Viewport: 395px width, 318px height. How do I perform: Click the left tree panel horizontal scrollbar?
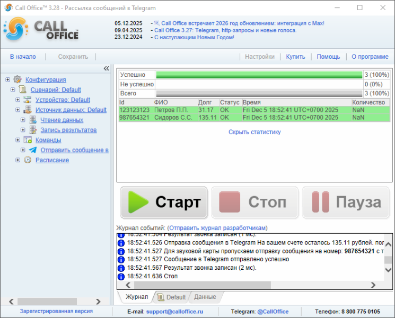tap(47, 301)
